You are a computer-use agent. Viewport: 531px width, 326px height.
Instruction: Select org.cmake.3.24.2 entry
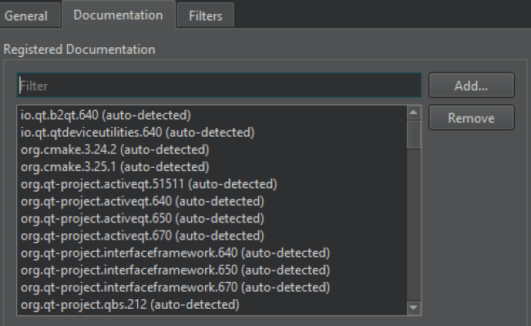(x=212, y=150)
